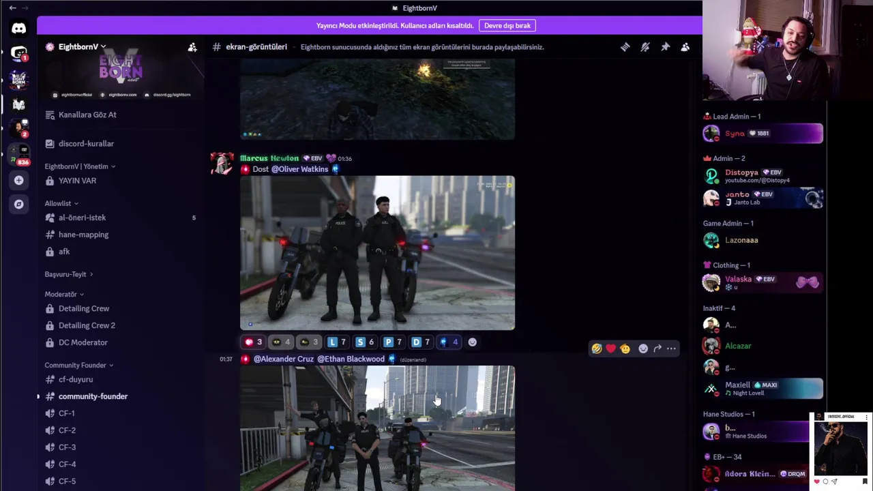Open the server icon with badge 2
Viewport: 873px width, 491px height.
[x=19, y=129]
